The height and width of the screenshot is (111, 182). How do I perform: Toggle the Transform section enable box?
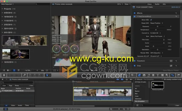click(x=135, y=61)
